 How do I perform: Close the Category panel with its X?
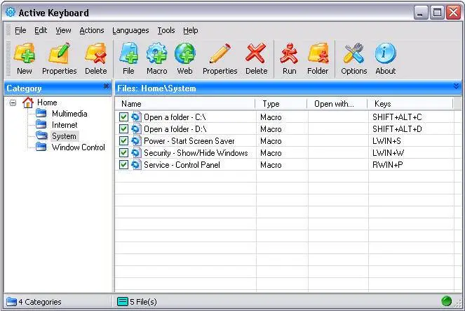click(x=106, y=86)
